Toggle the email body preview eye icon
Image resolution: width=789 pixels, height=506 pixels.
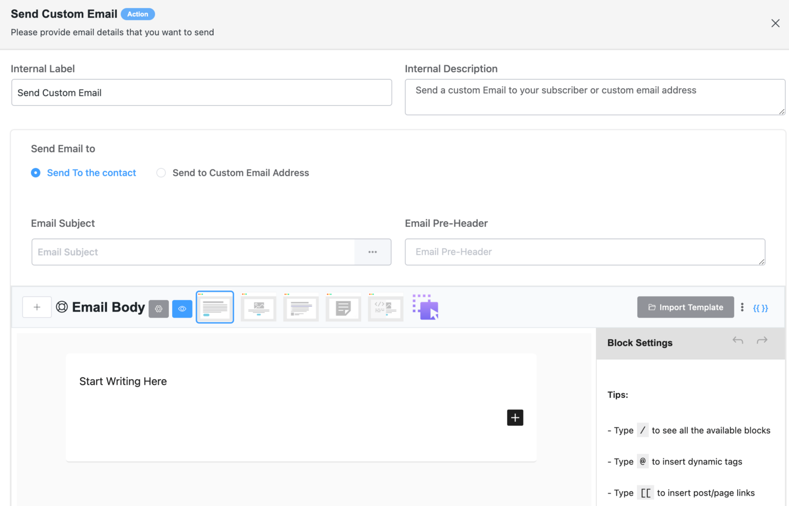182,308
